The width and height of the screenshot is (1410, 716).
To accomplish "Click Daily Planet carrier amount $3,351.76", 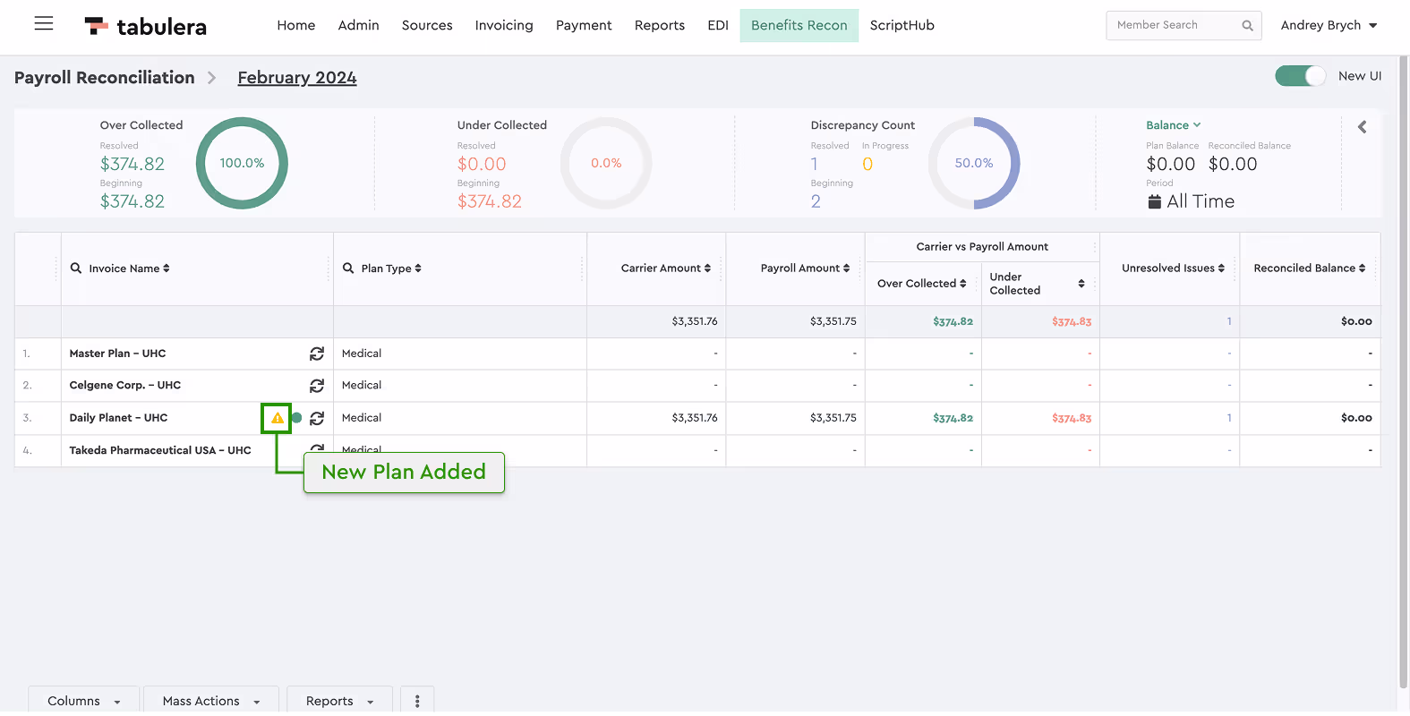I will (695, 418).
